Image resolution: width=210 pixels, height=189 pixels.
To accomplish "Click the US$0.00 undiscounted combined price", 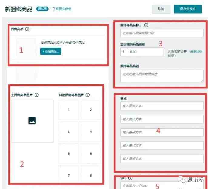I will [x=195, y=52].
